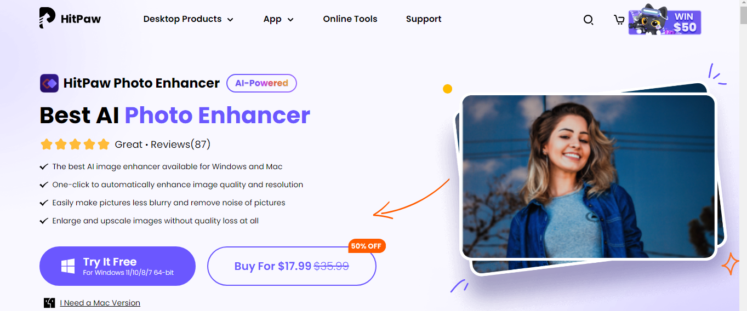Open the I Need a Mac Version link
The width and height of the screenshot is (747, 311).
[x=100, y=303]
